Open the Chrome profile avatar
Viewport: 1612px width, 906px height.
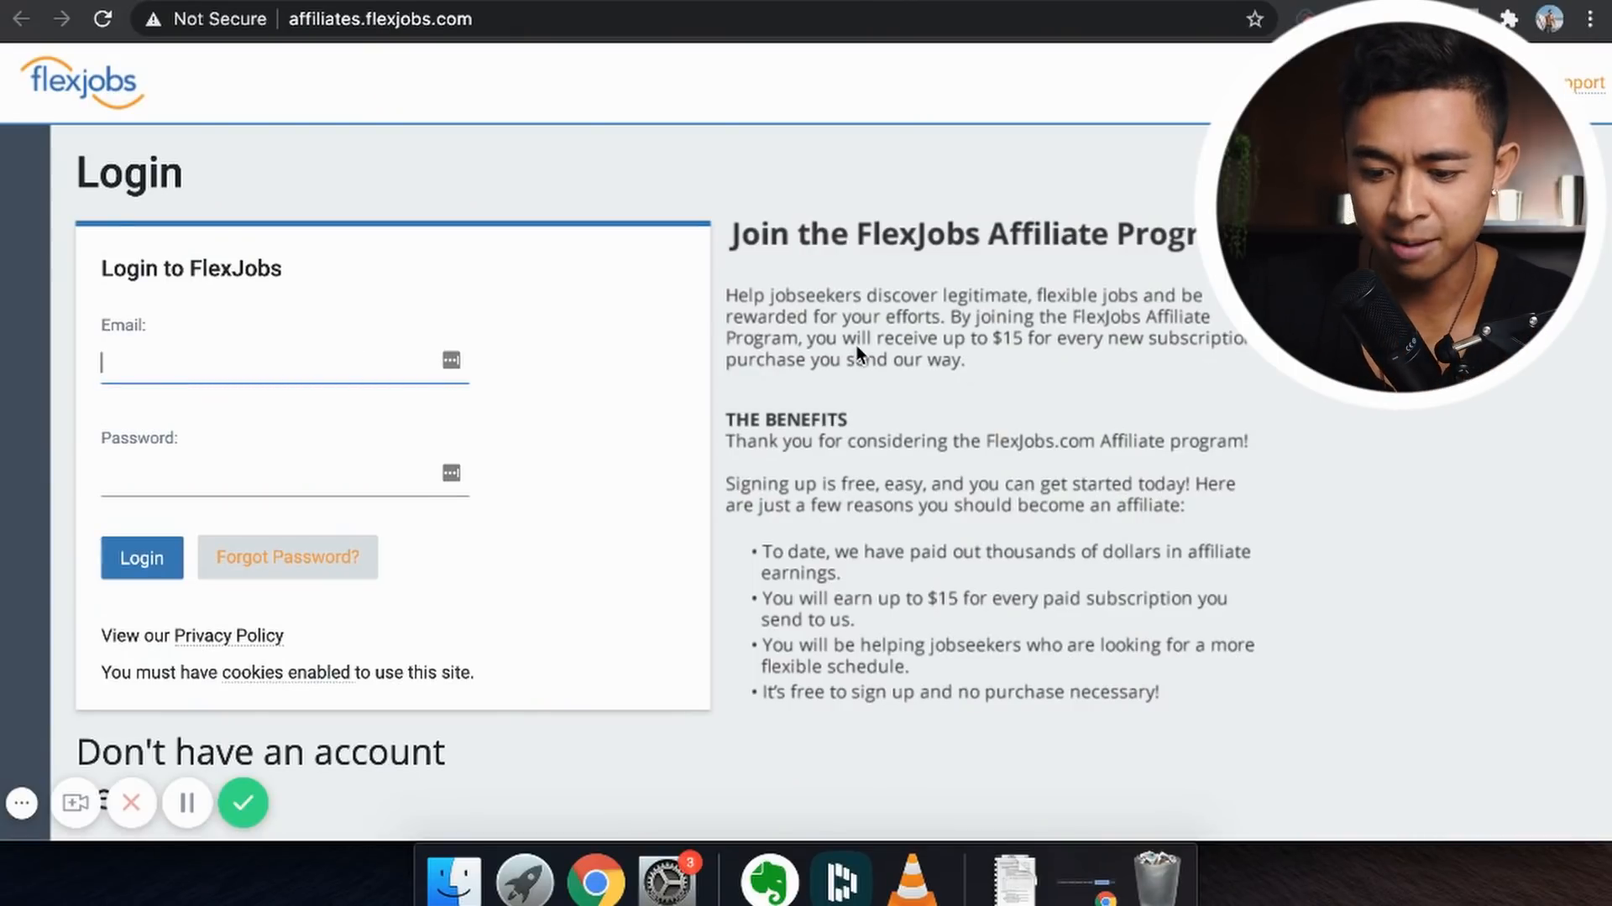point(1549,18)
